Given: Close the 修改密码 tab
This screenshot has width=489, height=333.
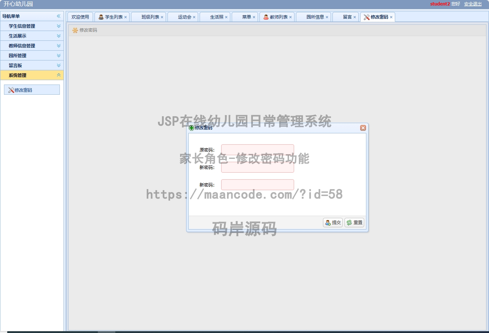Looking at the screenshot, I should (391, 17).
